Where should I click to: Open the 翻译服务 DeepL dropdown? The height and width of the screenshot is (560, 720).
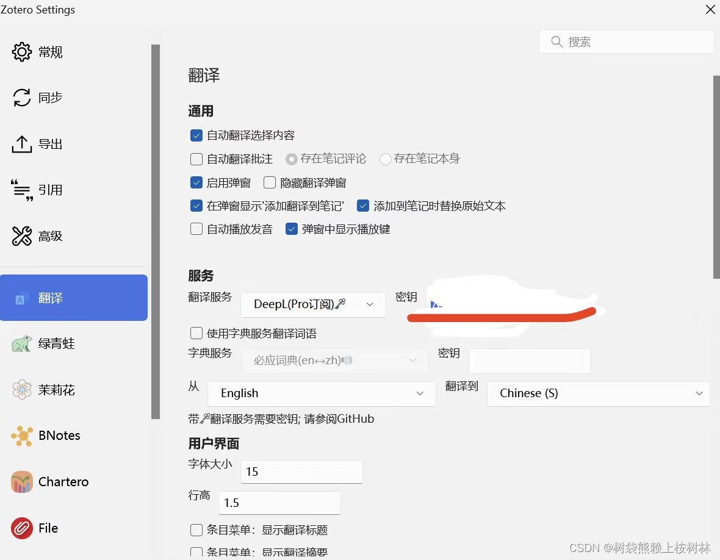coord(312,304)
